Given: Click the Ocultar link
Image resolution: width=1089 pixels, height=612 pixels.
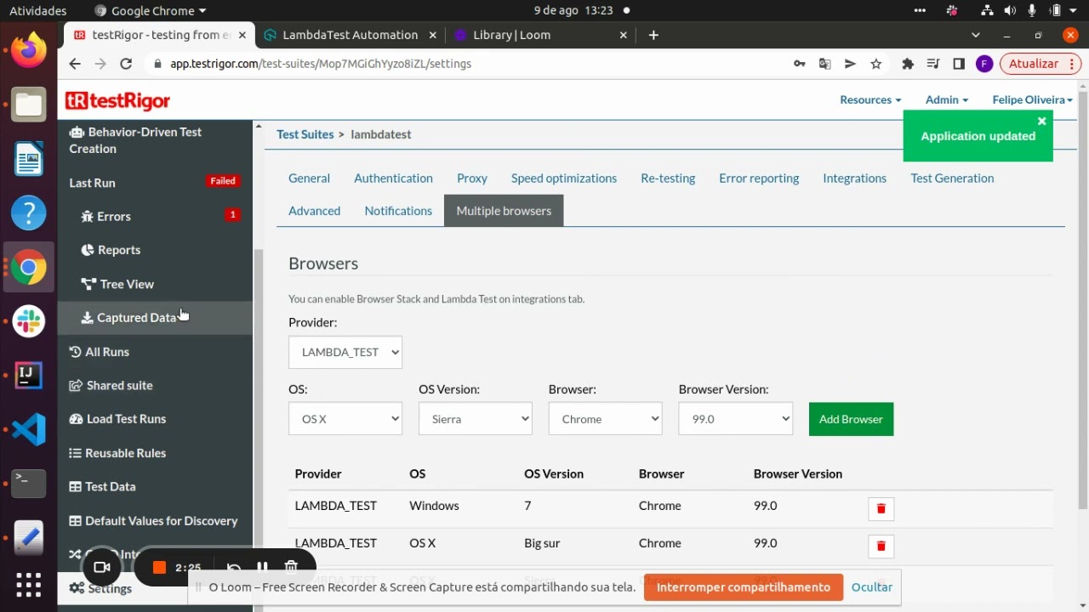Looking at the screenshot, I should 872,587.
